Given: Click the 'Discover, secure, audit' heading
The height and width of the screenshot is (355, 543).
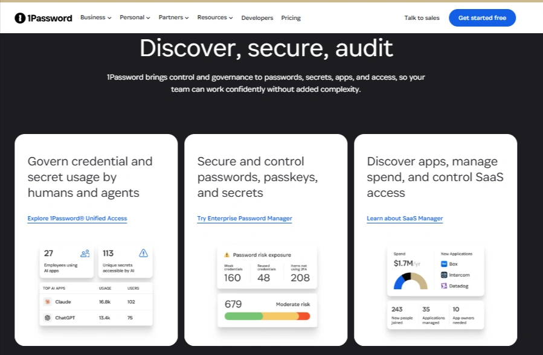Looking at the screenshot, I should point(266,48).
